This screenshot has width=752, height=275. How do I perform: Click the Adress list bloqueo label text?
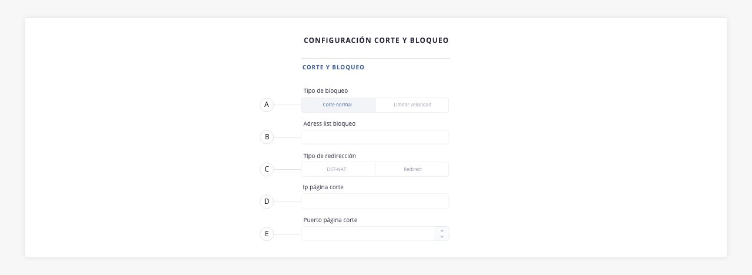[329, 124]
